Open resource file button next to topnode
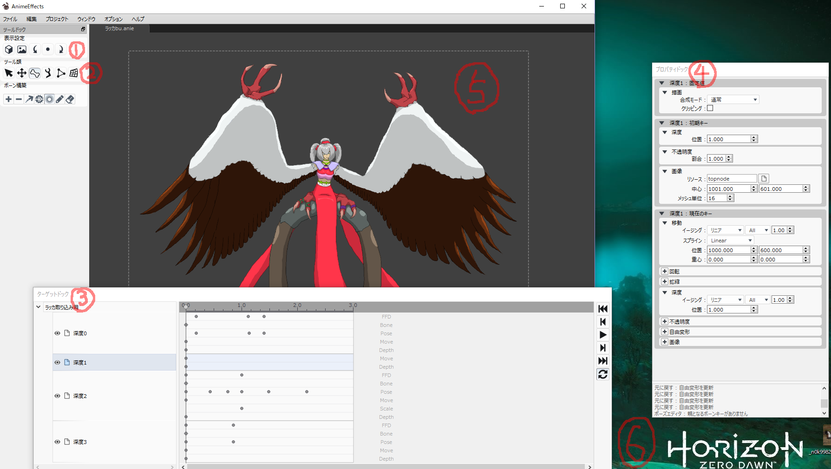This screenshot has height=469, width=831. 764,179
